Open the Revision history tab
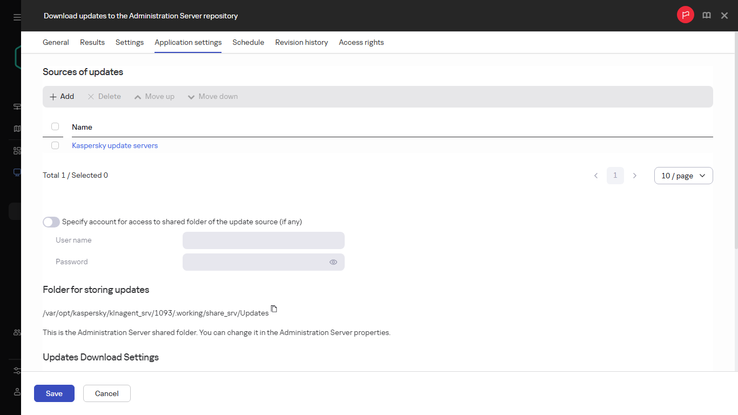Image resolution: width=738 pixels, height=415 pixels. [x=301, y=42]
